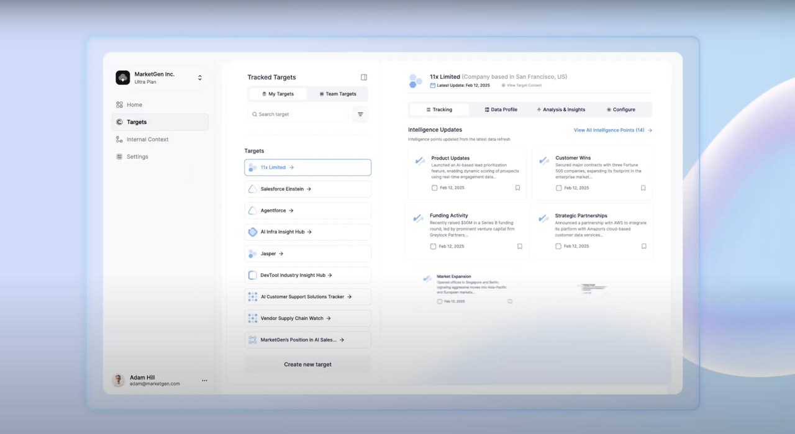Screen dimensions: 795x434
Task: Click Adam Hill's avatar
Action: (118, 381)
